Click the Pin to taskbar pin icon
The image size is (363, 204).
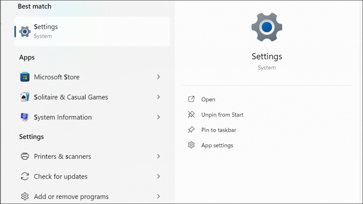pos(191,130)
